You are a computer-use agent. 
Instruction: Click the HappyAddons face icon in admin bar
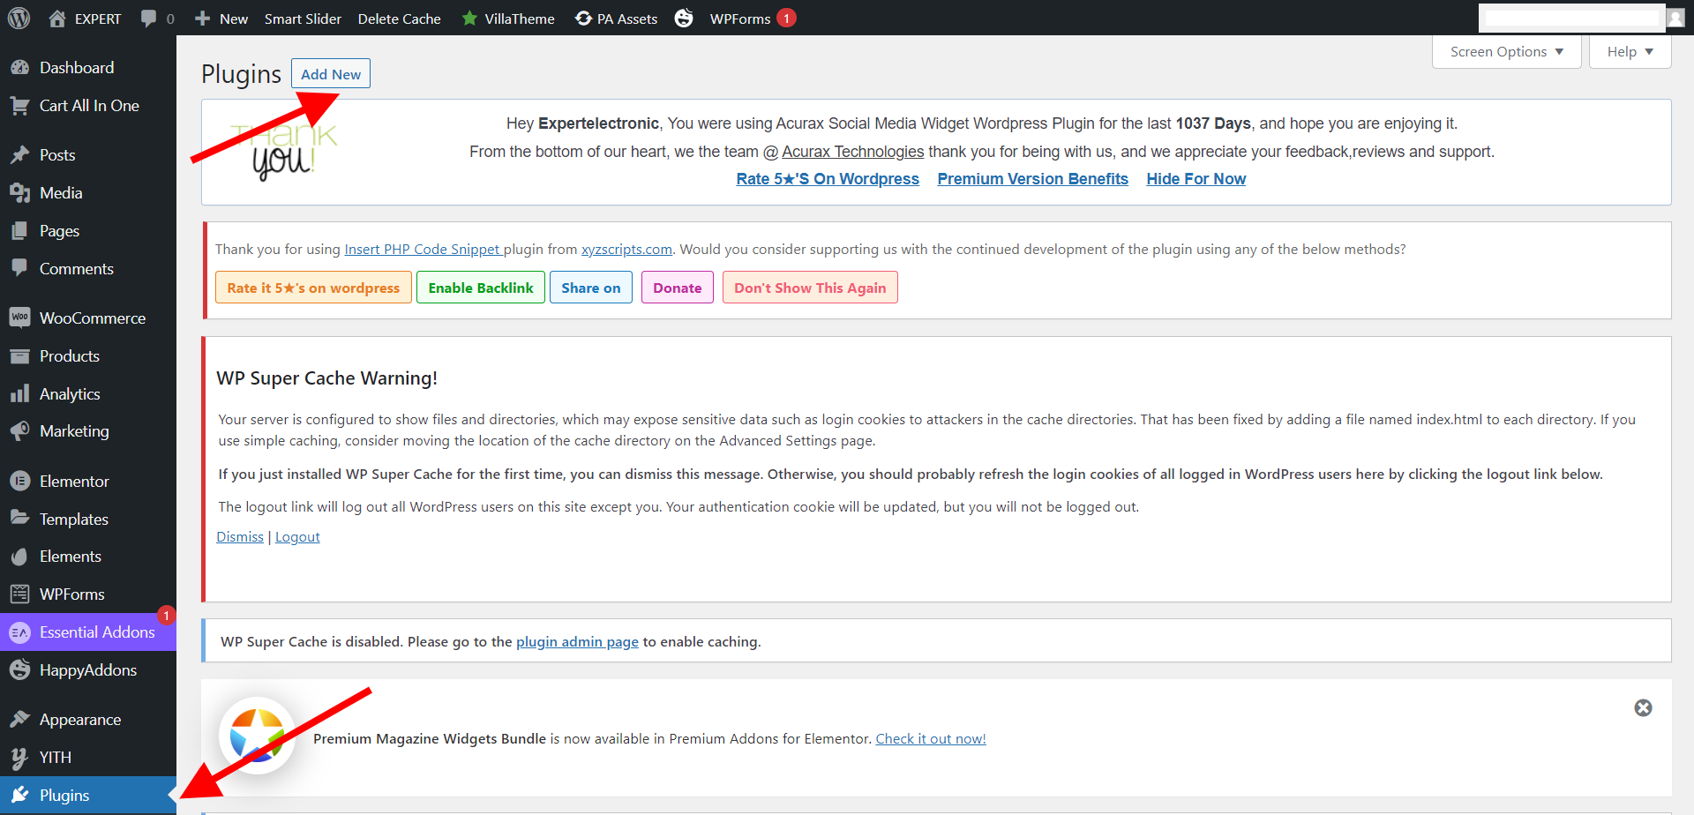(684, 19)
